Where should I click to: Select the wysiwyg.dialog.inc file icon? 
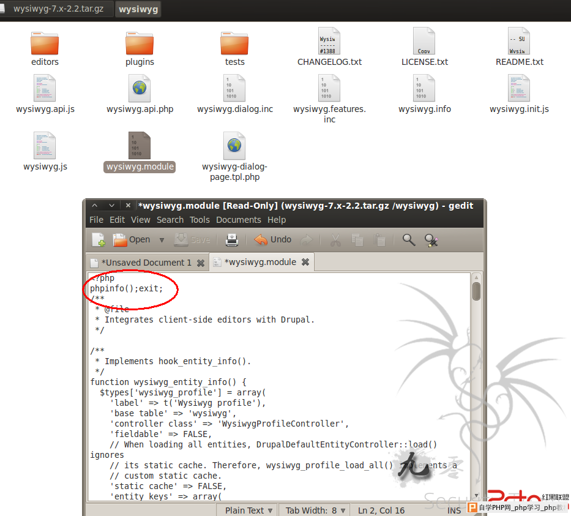[234, 88]
